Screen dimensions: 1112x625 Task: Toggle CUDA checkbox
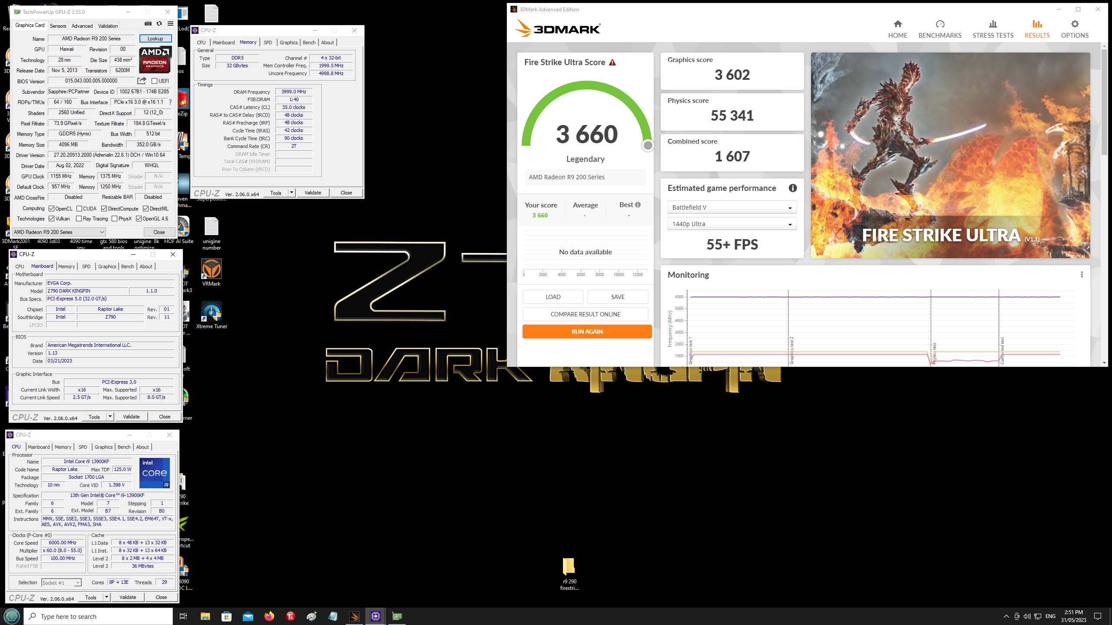pyautogui.click(x=79, y=209)
